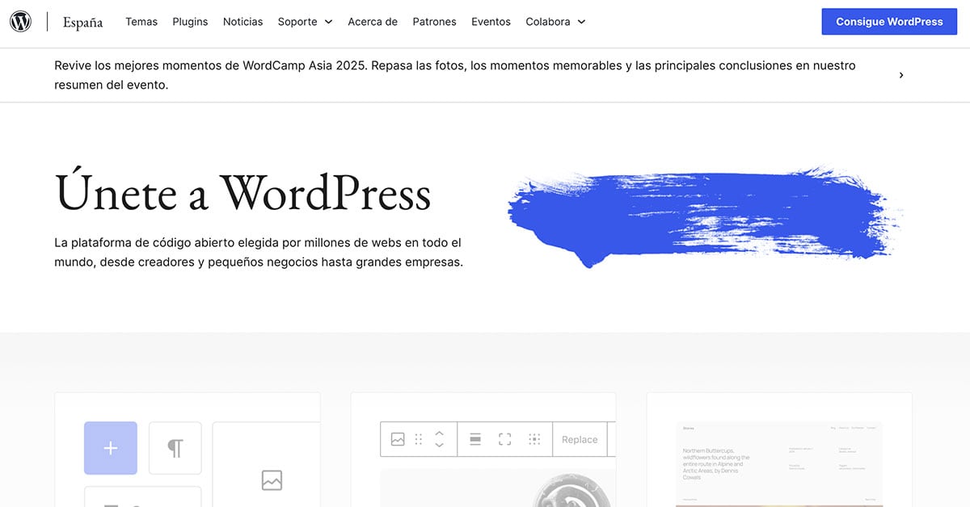Click the full-width corners icon
Screen dimensions: 970x507
coord(505,439)
